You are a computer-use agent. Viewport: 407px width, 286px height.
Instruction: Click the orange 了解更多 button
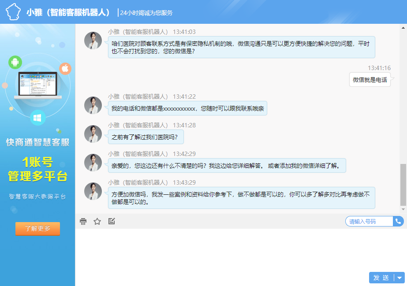pos(37,229)
